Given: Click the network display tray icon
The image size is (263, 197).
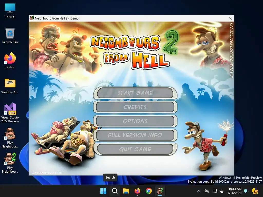Looking at the screenshot, I should [215, 191].
